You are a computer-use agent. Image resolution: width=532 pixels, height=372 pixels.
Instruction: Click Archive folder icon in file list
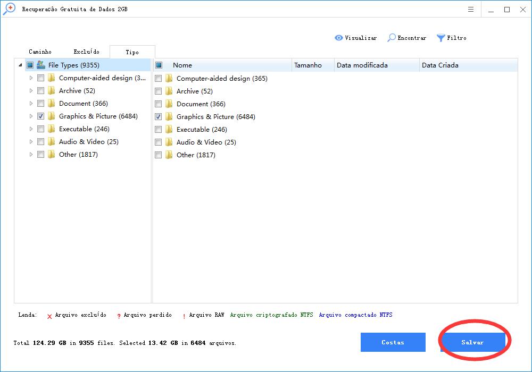click(169, 91)
